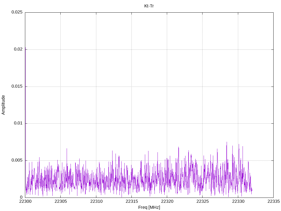Click the top of the tall spike at 22300 MHz
Image resolution: width=281 pixels, height=211 pixels.
pos(25,48)
